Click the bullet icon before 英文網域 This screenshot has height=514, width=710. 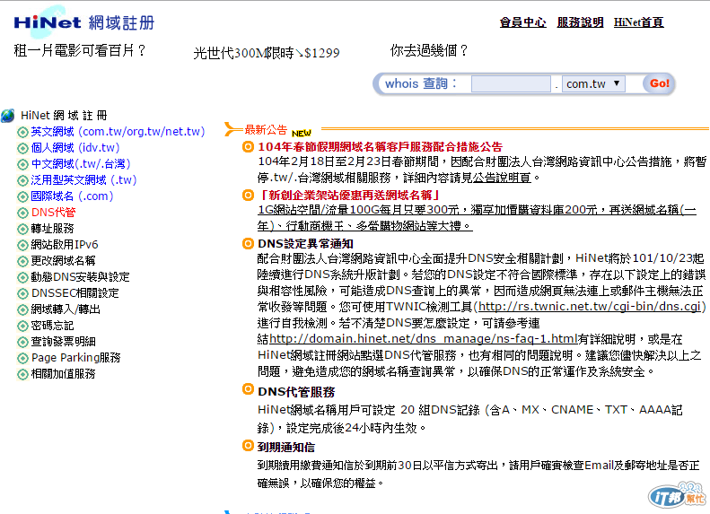point(22,132)
